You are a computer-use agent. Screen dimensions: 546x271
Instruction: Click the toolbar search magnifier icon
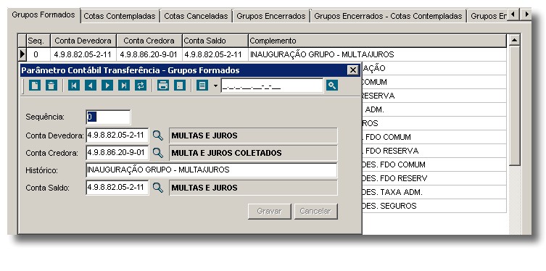(332, 86)
